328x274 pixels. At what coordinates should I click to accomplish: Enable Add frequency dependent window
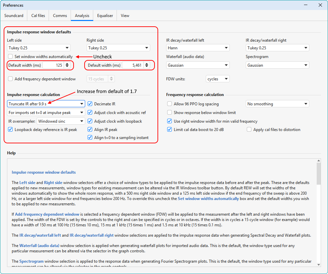click(10, 79)
